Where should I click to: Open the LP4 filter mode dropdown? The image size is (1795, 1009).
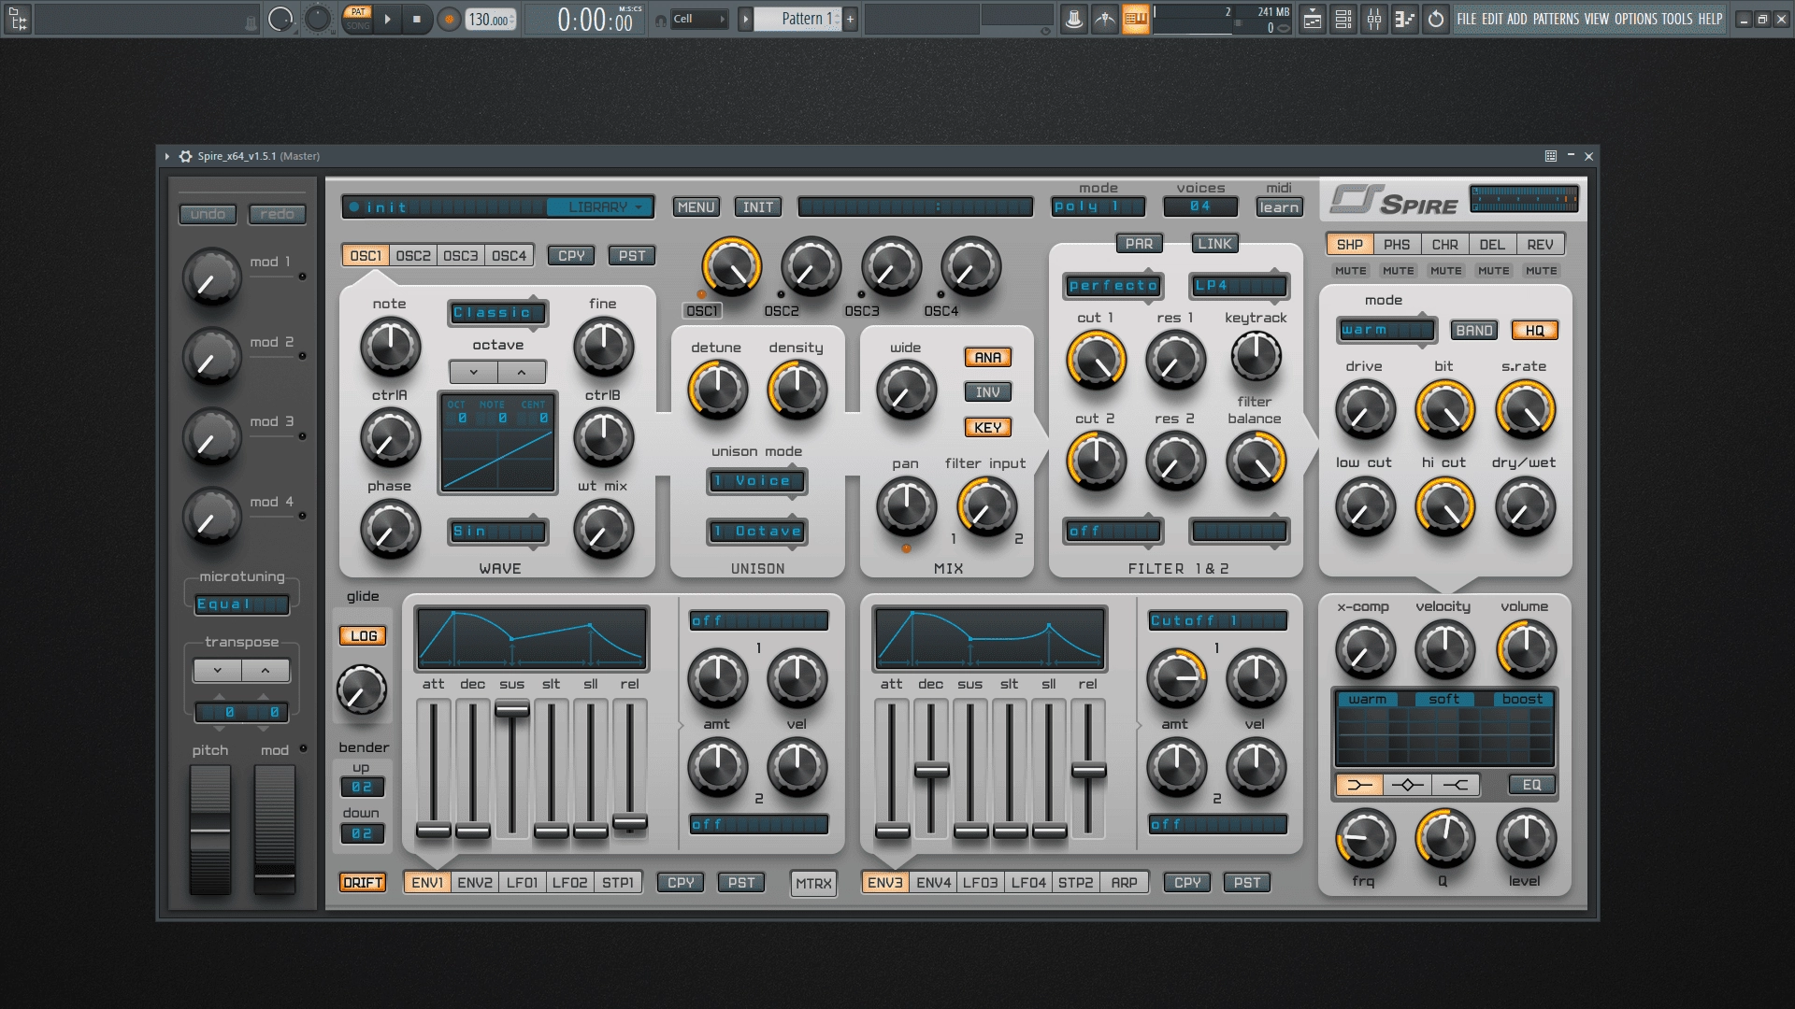point(1240,285)
